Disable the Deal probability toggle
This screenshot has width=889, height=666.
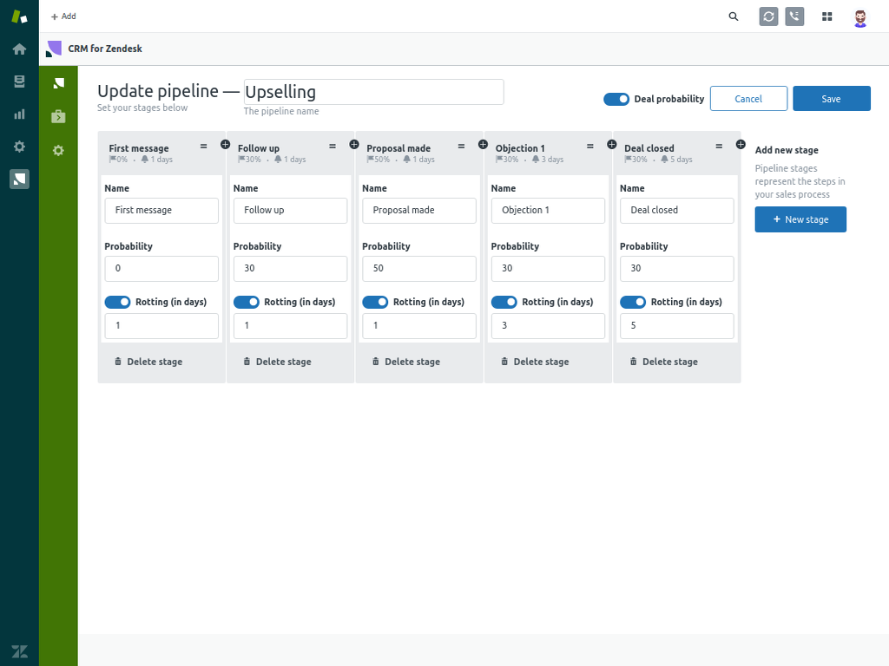tap(616, 99)
